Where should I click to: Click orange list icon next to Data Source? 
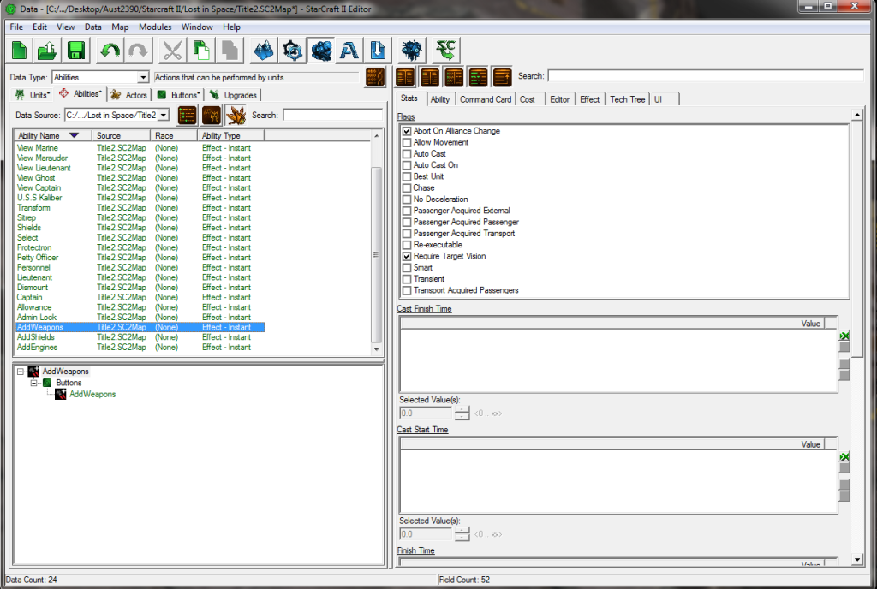tap(188, 115)
